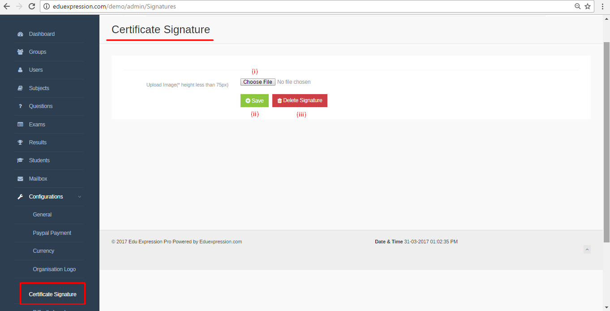Viewport: 610px width, 311px height.
Task: Open Students section
Action: 39,160
